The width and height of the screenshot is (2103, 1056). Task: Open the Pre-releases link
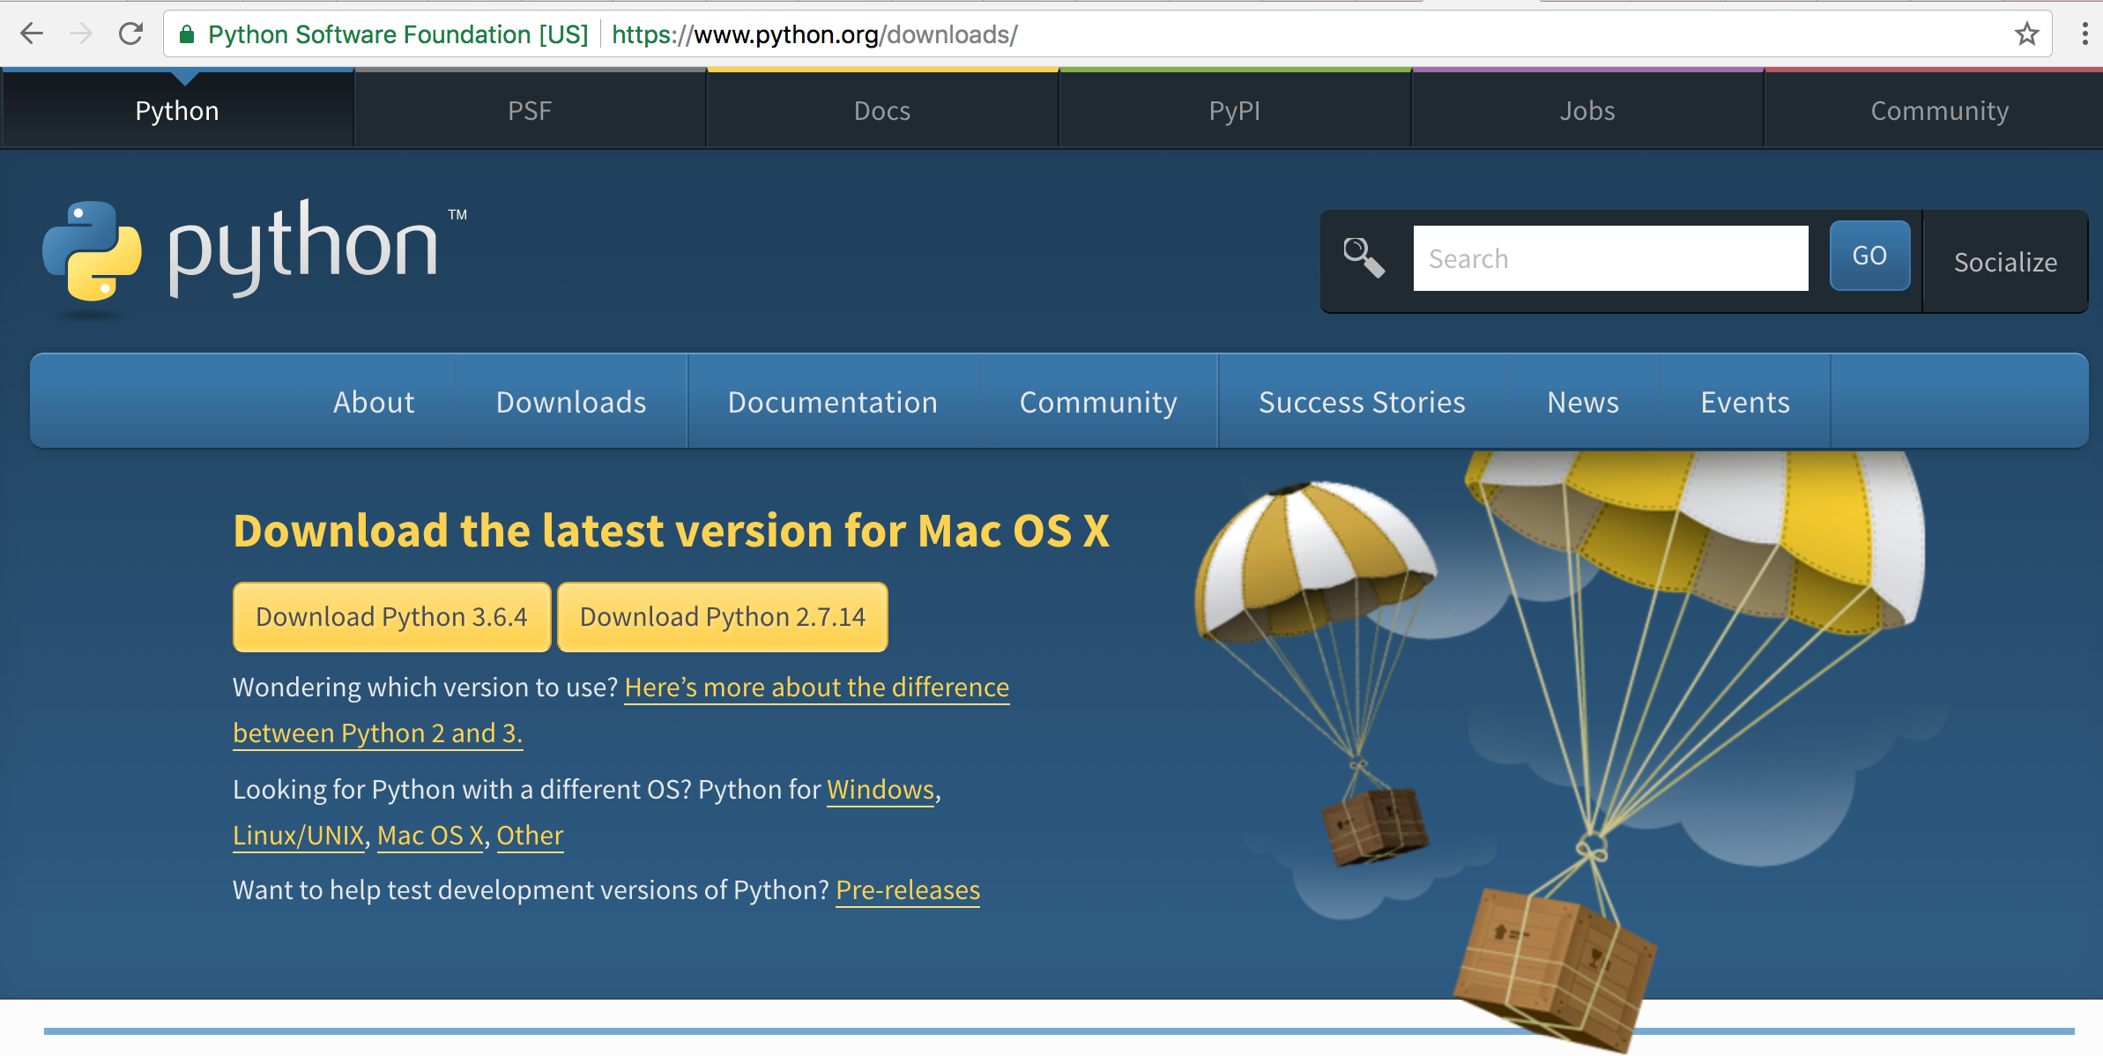[908, 890]
